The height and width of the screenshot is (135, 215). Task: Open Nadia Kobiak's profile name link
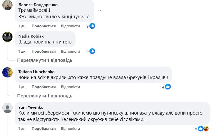[x=31, y=36]
